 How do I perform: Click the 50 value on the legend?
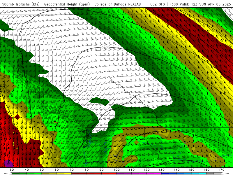tap(42, 170)
